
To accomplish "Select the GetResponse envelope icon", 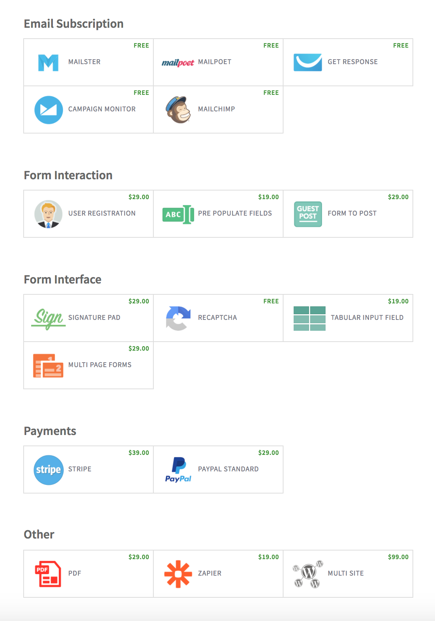I will tap(307, 62).
